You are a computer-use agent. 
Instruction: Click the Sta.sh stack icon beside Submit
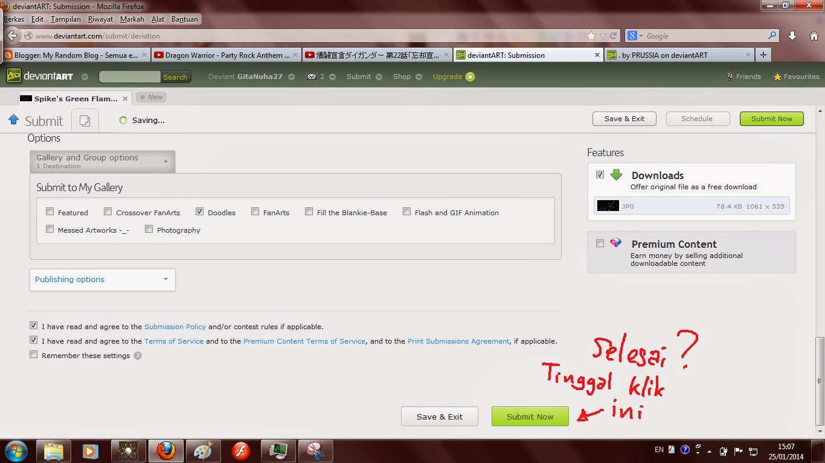(85, 121)
